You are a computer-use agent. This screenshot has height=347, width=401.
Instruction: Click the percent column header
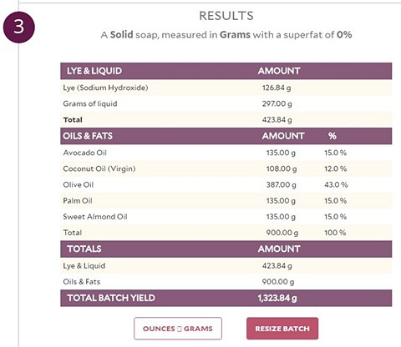(x=332, y=136)
